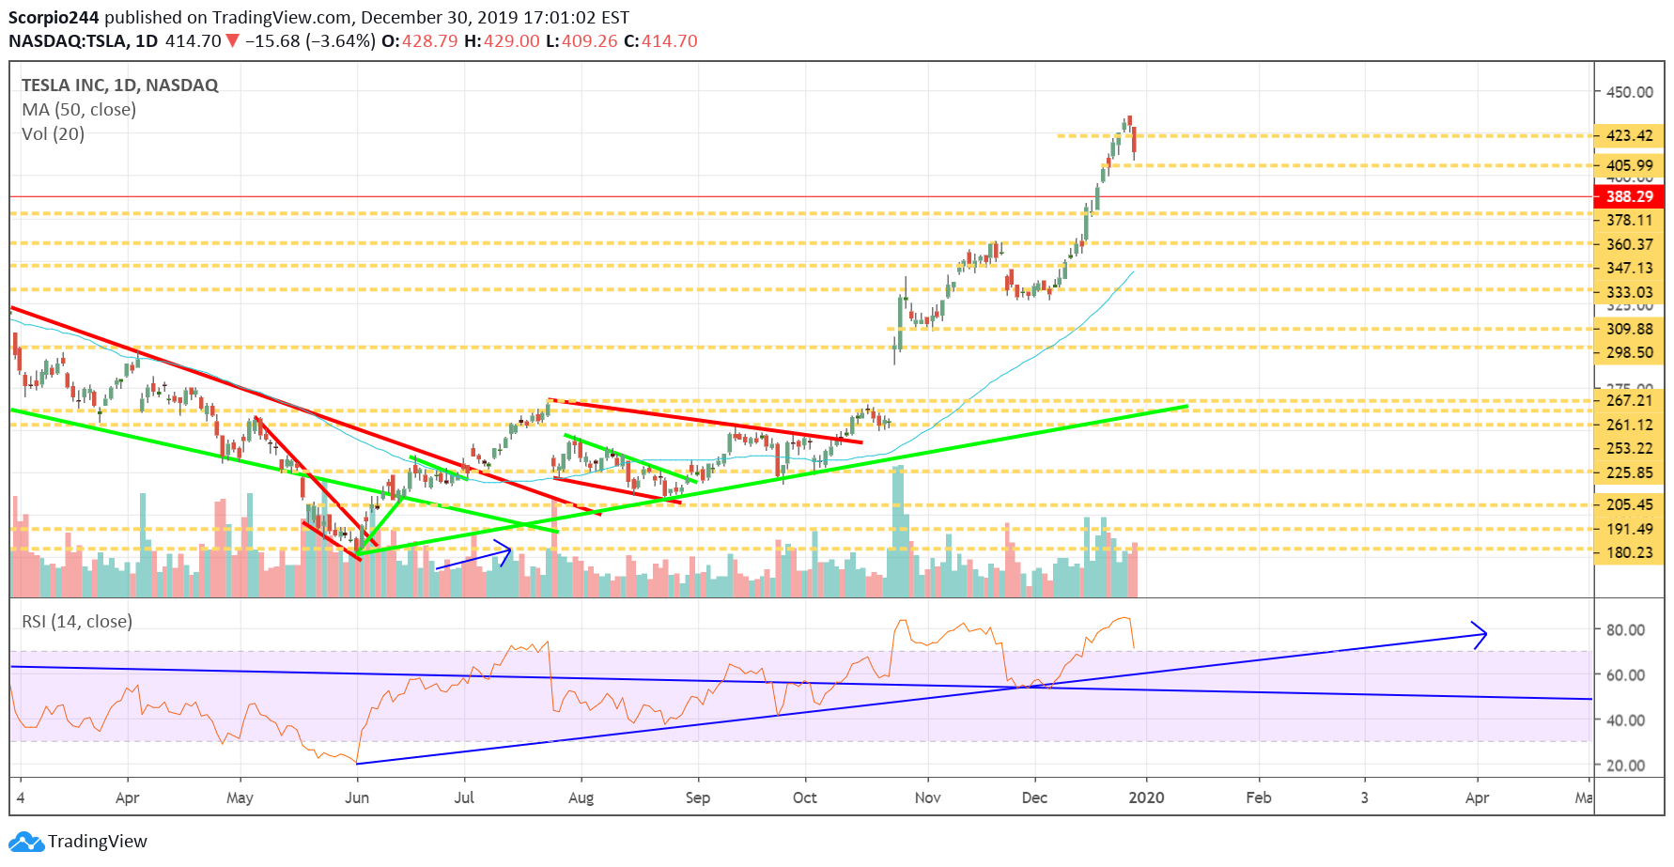
Task: Click the Feb time axis label
Action: tap(1259, 798)
